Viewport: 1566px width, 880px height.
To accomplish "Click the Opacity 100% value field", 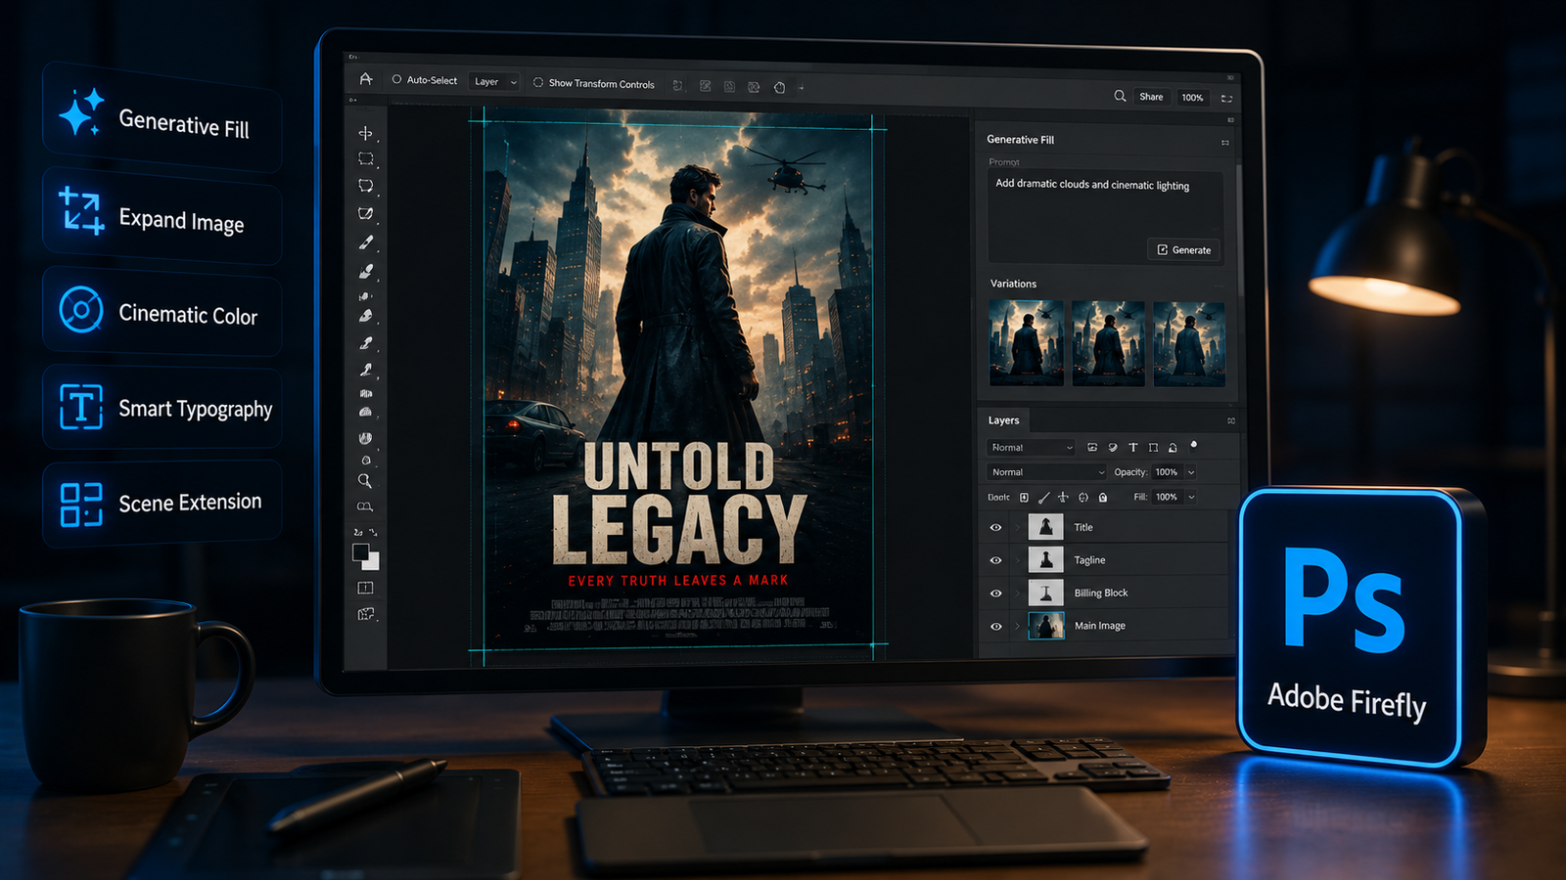I will [1167, 472].
